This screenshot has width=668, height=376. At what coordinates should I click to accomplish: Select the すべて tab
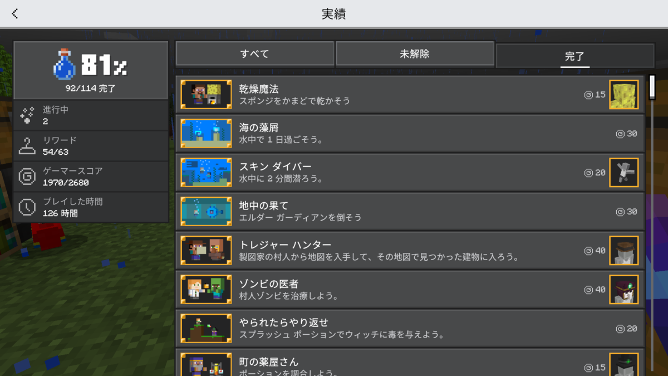(255, 54)
